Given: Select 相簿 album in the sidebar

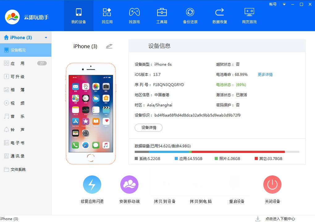Looking at the screenshot, I should (26, 90).
